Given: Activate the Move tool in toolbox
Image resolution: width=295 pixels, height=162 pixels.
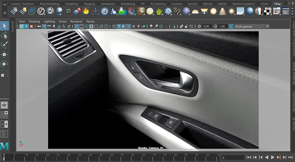Looking at the screenshot, I should click(x=4, y=55).
